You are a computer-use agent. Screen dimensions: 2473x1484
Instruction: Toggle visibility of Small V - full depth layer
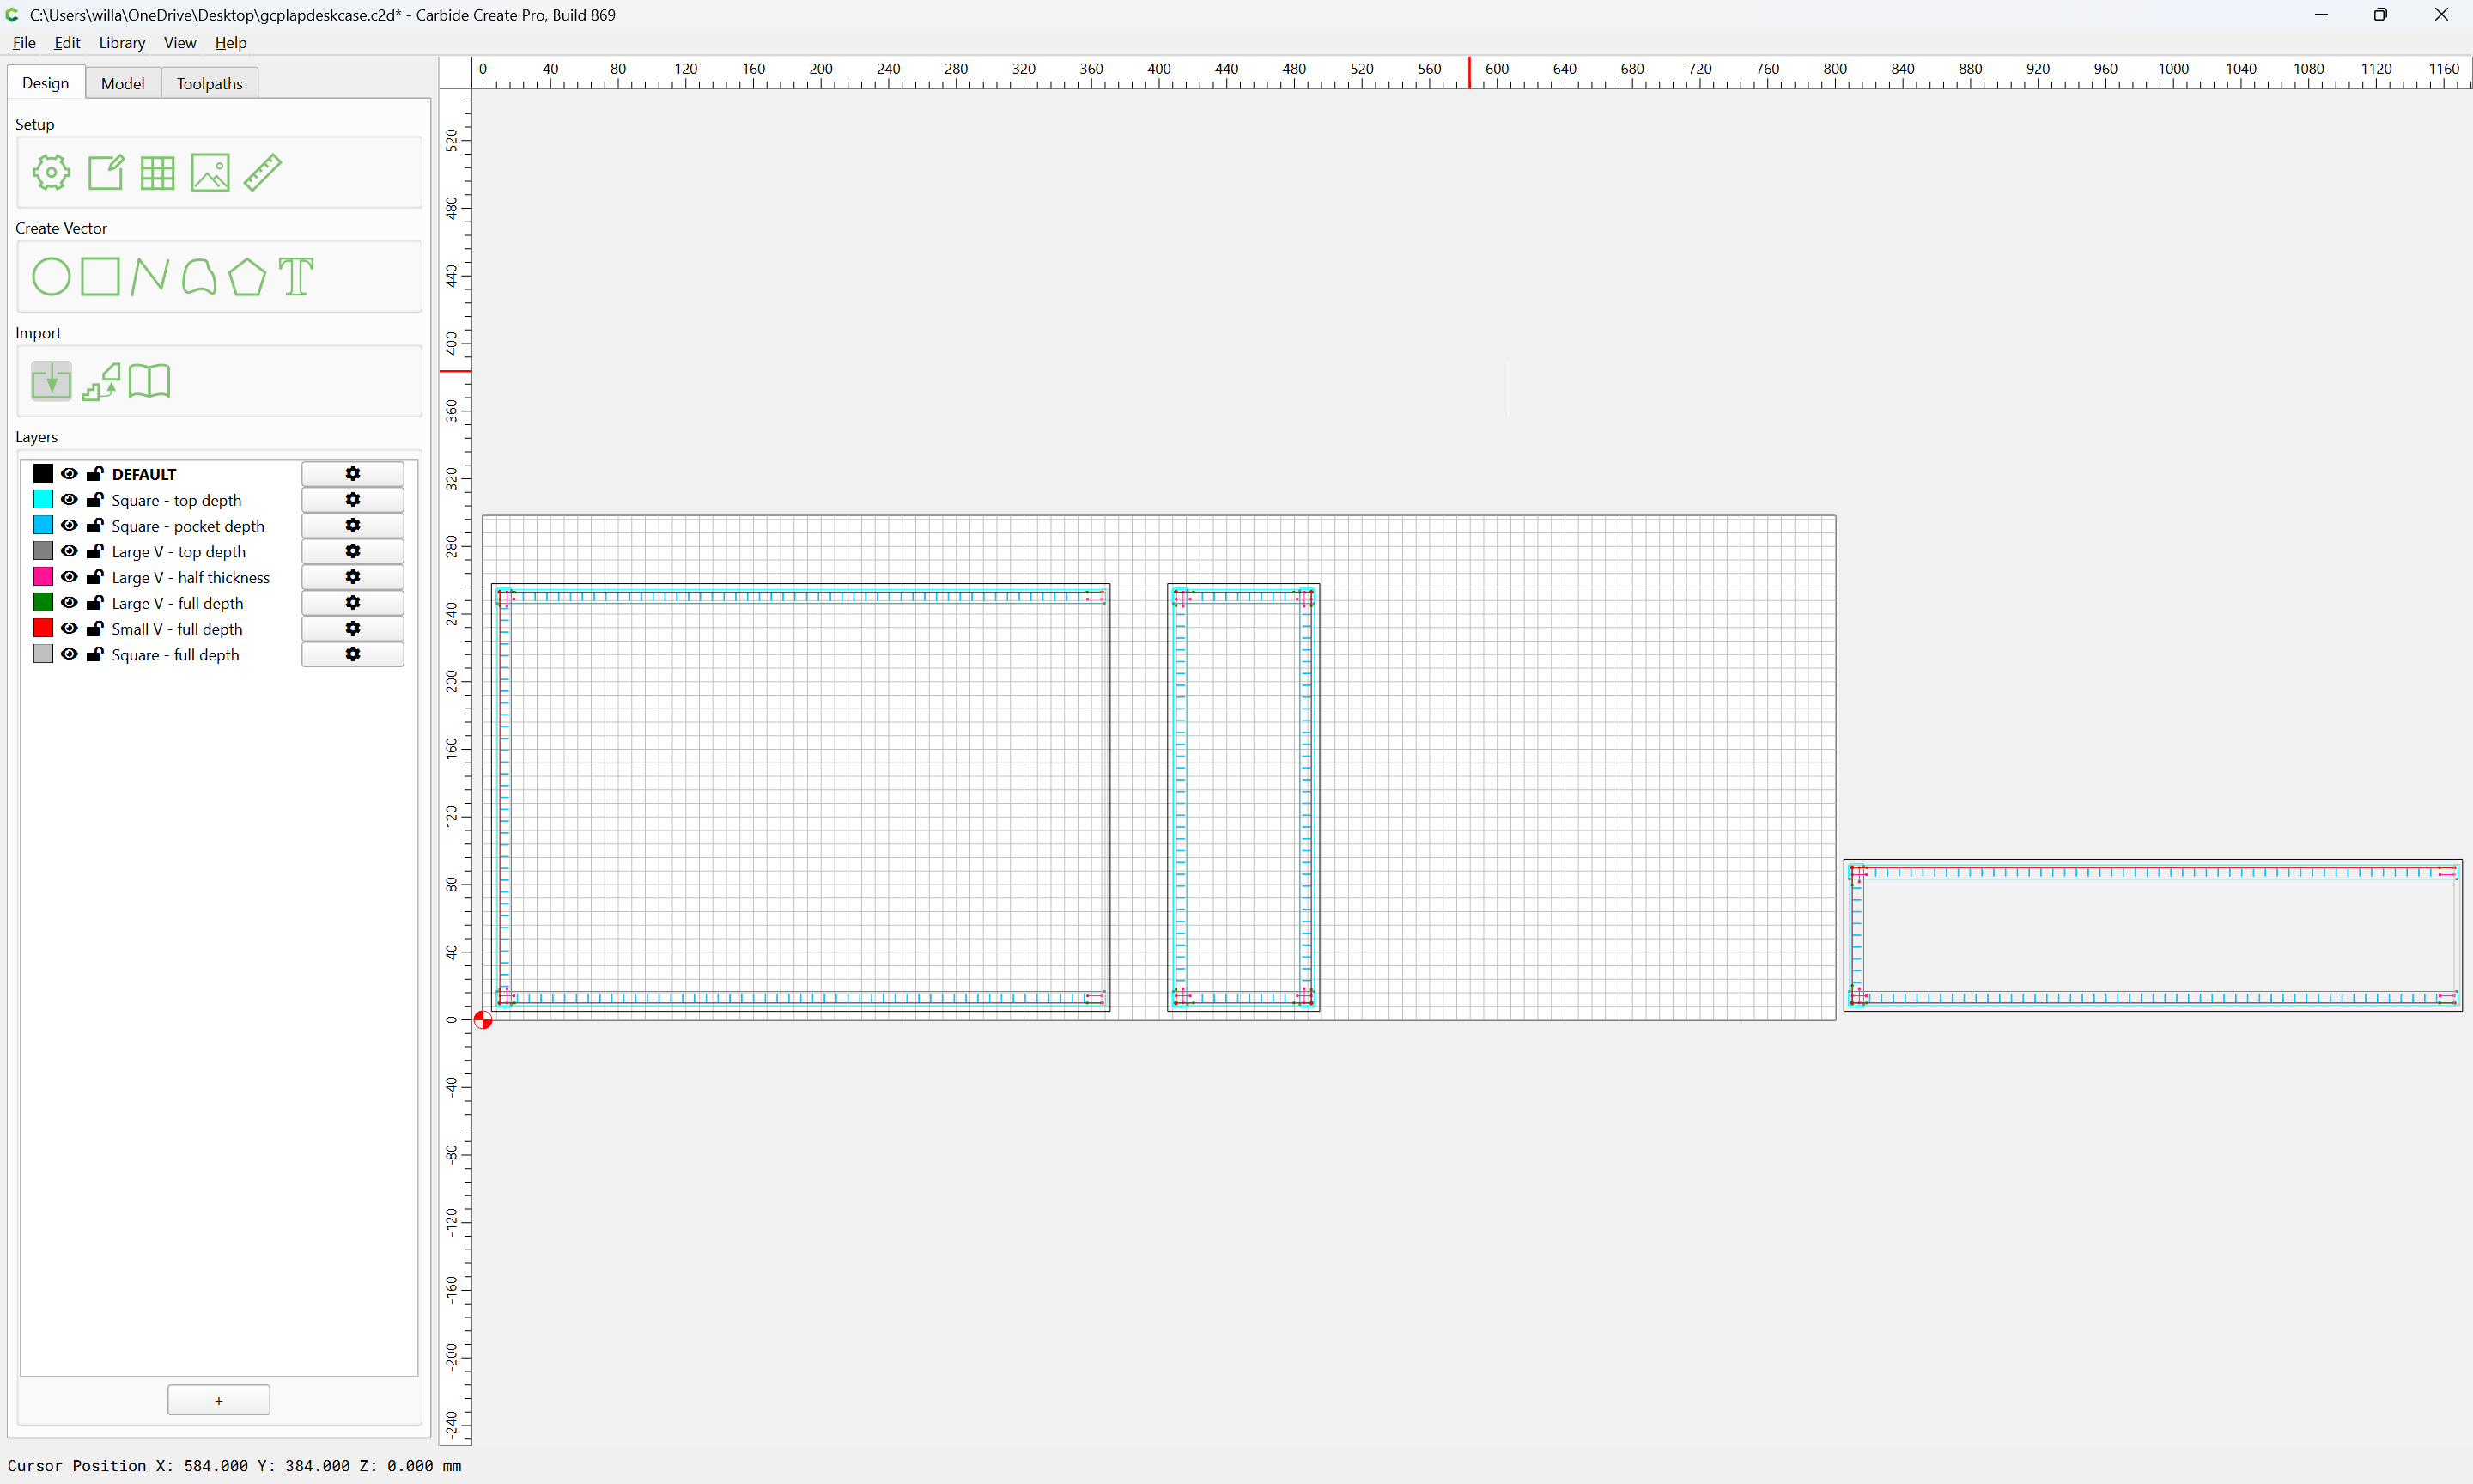69,628
